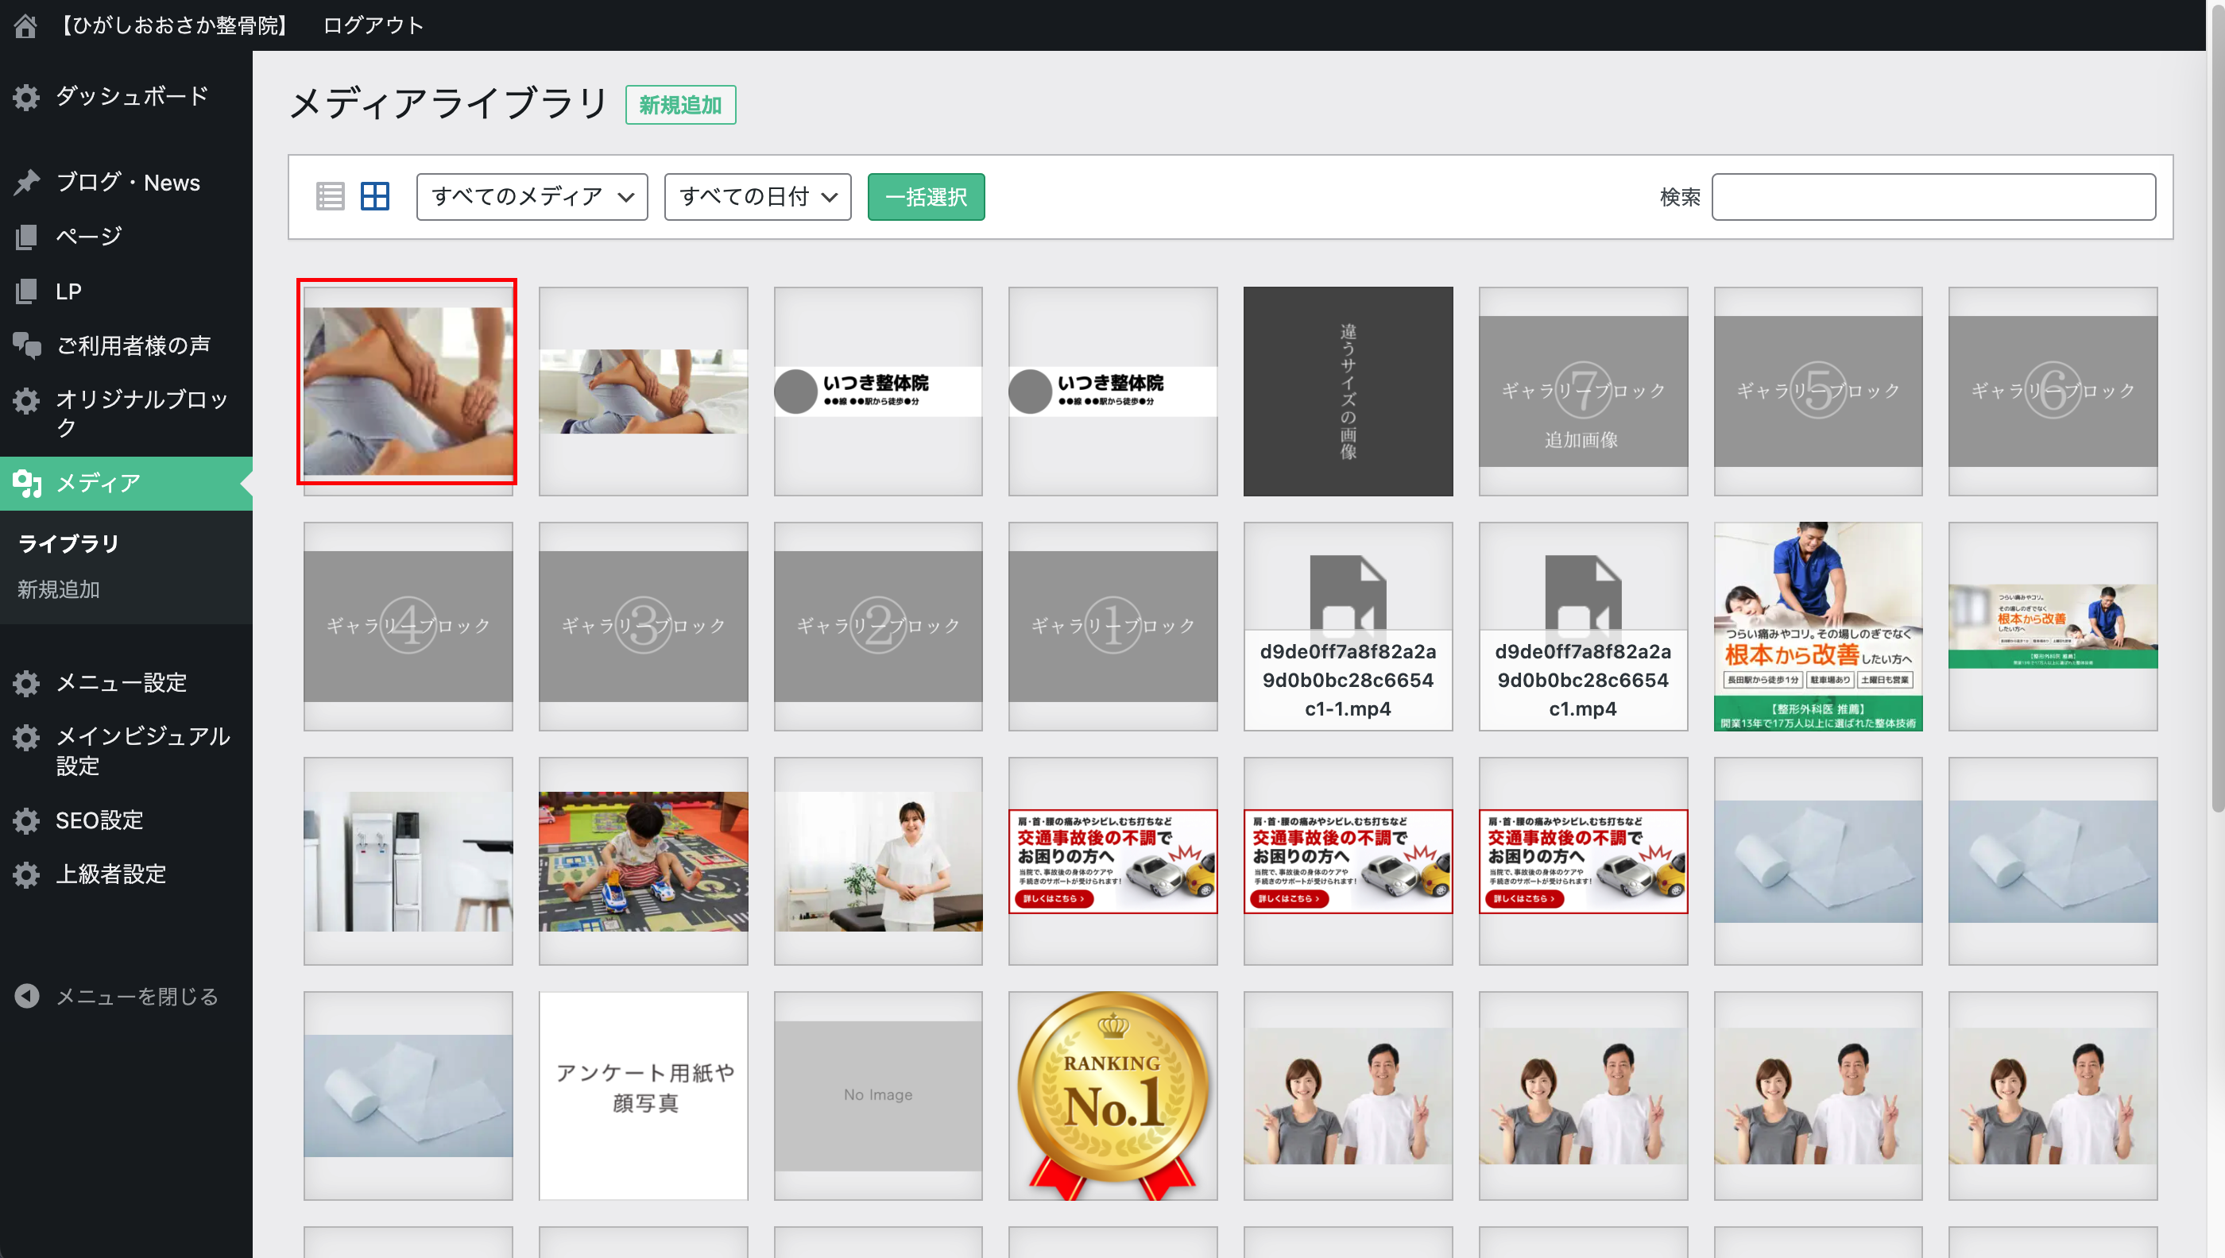Open the すべてのメディア dropdown

tap(532, 197)
